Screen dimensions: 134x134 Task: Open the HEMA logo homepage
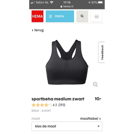coord(38,16)
